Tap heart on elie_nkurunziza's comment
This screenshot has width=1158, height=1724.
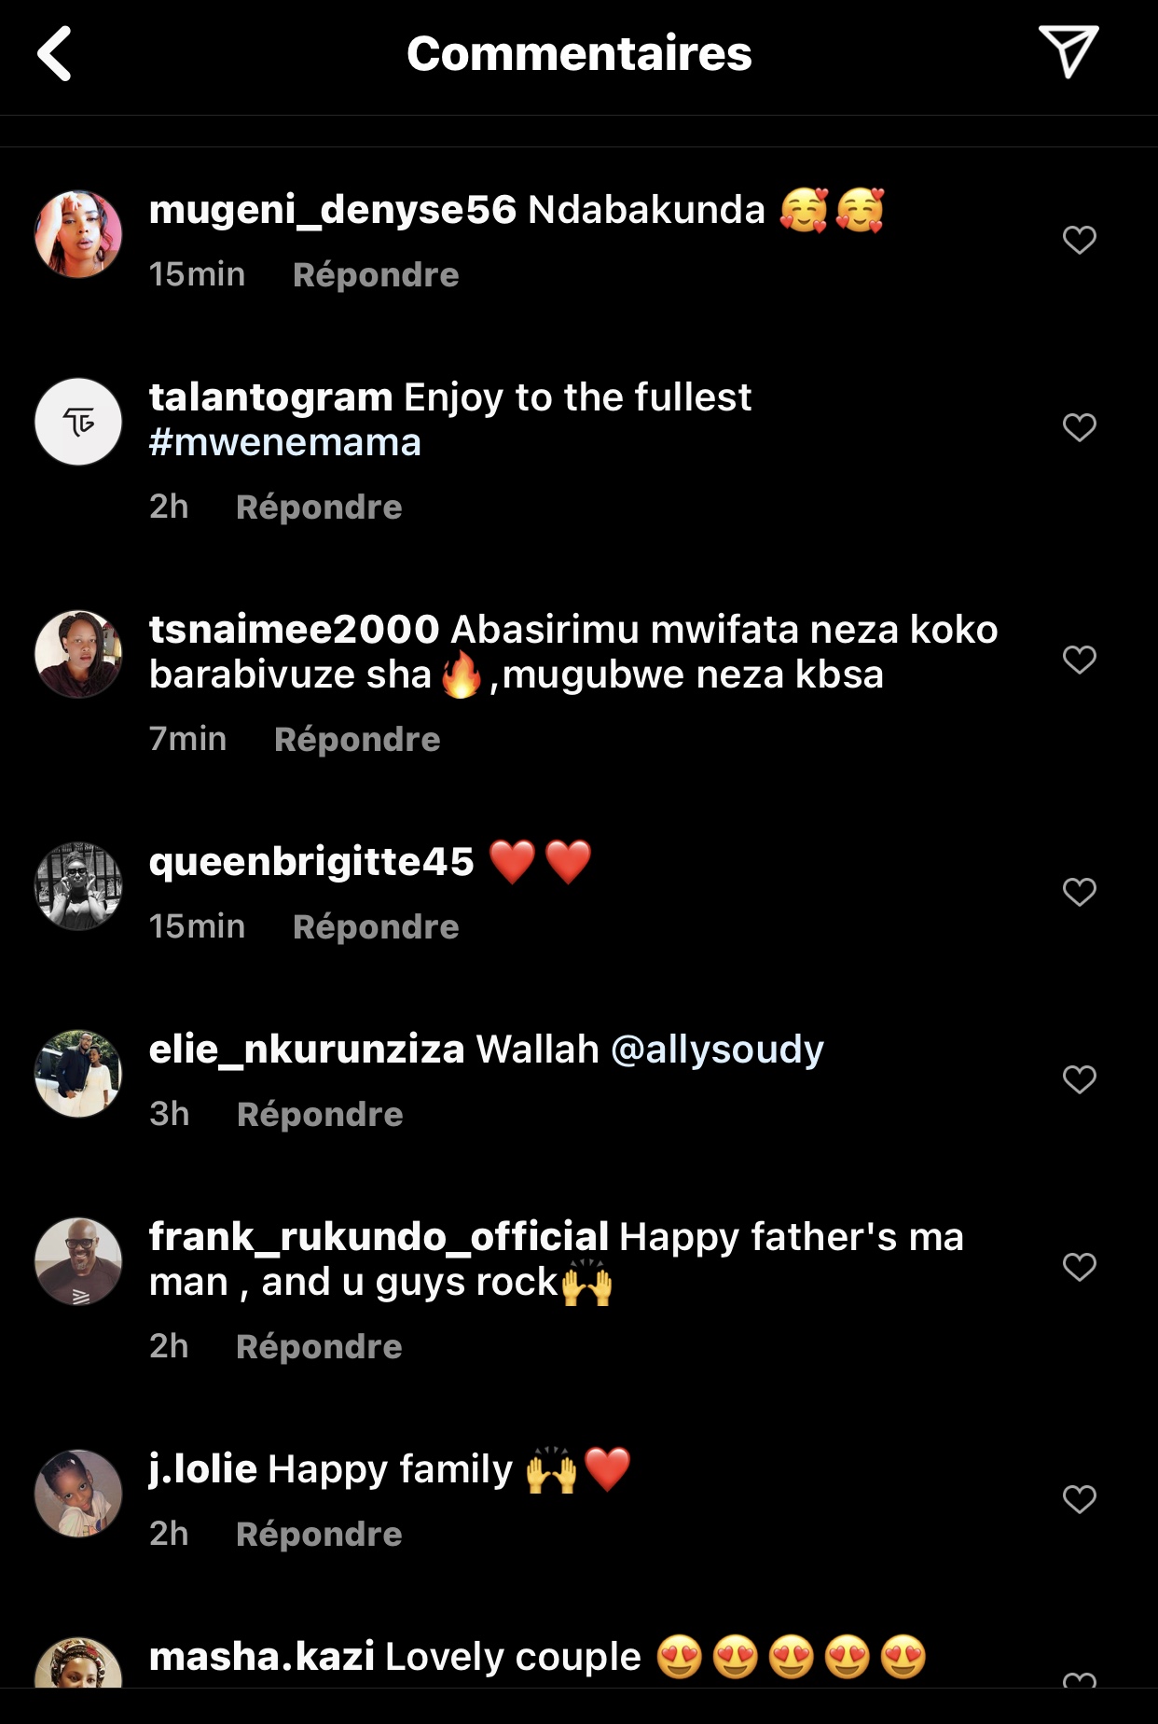coord(1079,1079)
